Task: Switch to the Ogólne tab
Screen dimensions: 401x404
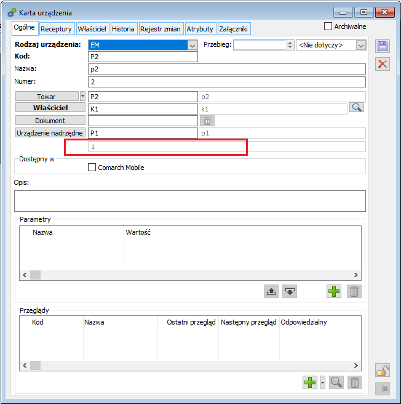Action: coord(25,28)
